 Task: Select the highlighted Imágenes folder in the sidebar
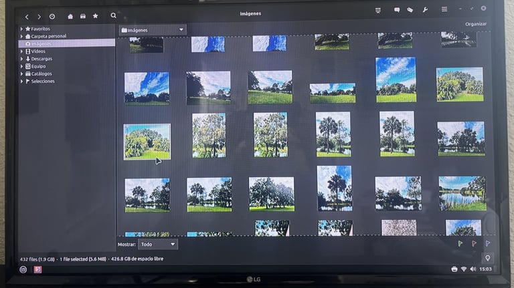(67, 43)
